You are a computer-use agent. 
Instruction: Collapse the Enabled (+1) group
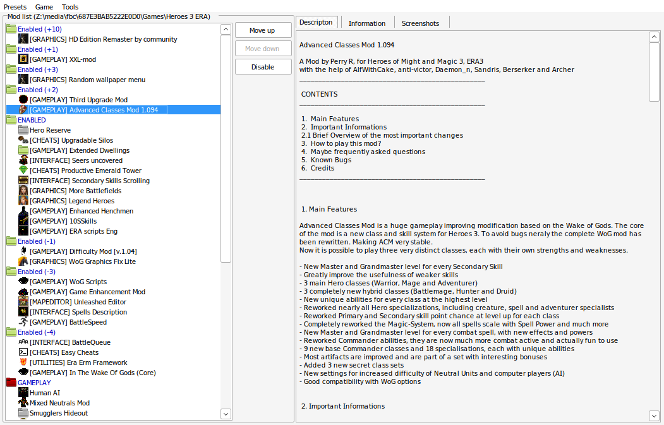11,49
